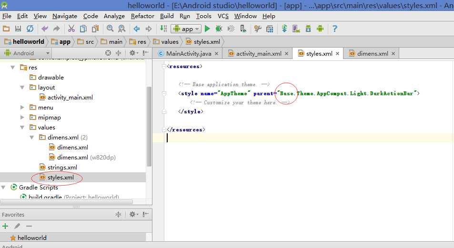This screenshot has width=454, height=248.
Task: Expand the menu folder node
Action: coord(22,108)
